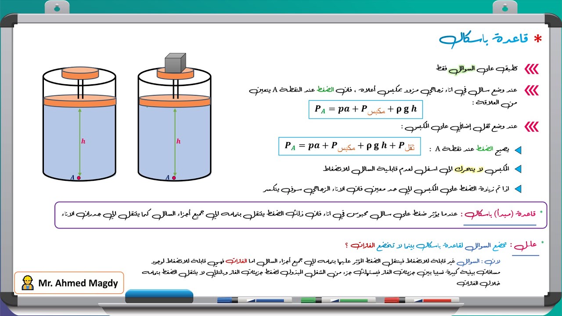Click the left whiteboard hanging clip at top
Screen dimensions: 562x316
pyautogui.click(x=57, y=7)
